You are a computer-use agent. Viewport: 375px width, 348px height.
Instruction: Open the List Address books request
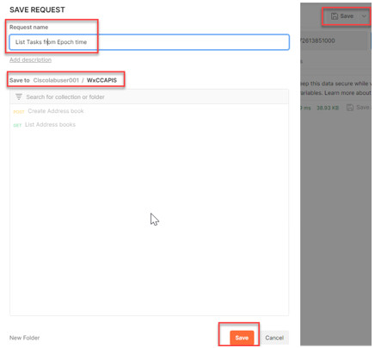click(50, 124)
